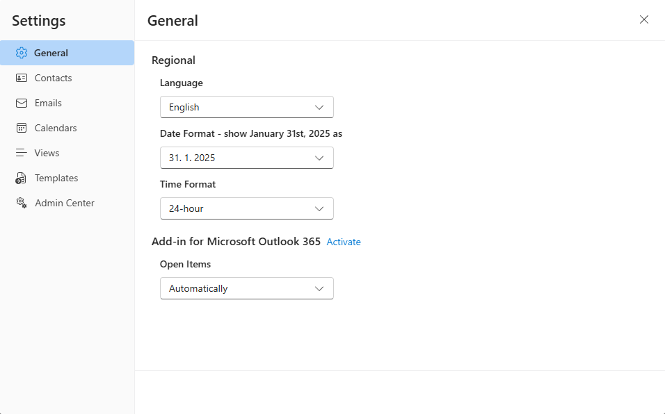This screenshot has width=665, height=414.
Task: Select the General text label in sidebar
Action: [51, 53]
